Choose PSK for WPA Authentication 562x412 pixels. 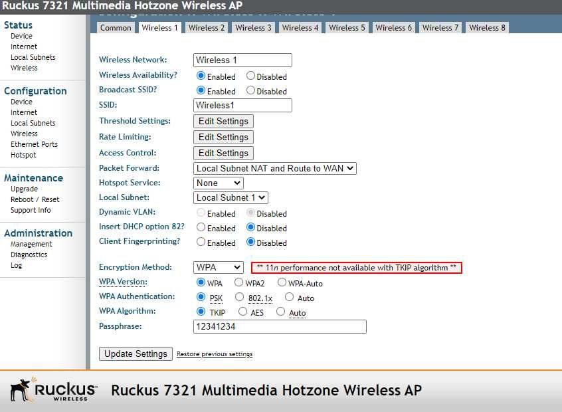point(201,297)
